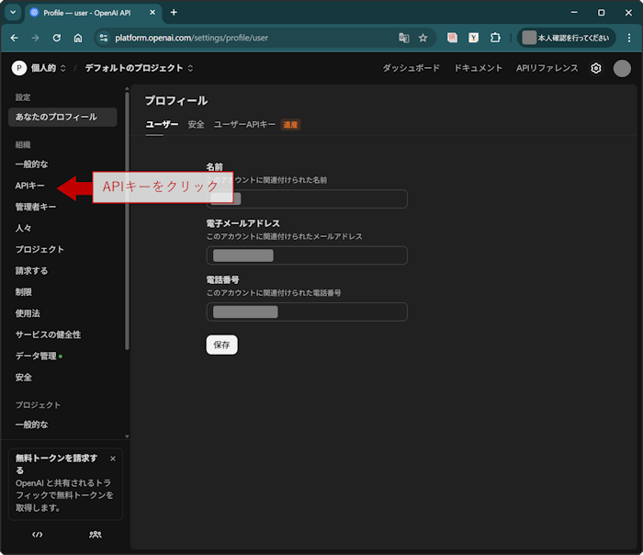Viewport: 643px width, 555px height.
Task: Click the code brackets icon in sidebar footer
Action: click(x=37, y=534)
